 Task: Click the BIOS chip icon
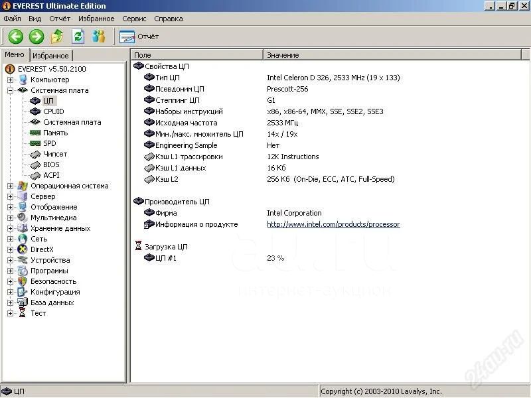[x=35, y=165]
